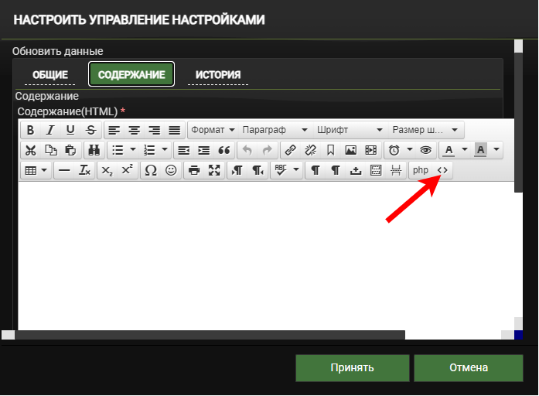
Task: Click the find and replace binoculars icon
Action: 94,150
